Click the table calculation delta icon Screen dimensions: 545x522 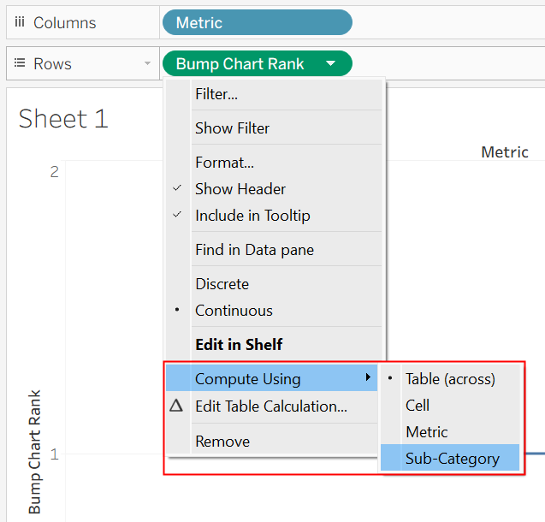pyautogui.click(x=176, y=406)
